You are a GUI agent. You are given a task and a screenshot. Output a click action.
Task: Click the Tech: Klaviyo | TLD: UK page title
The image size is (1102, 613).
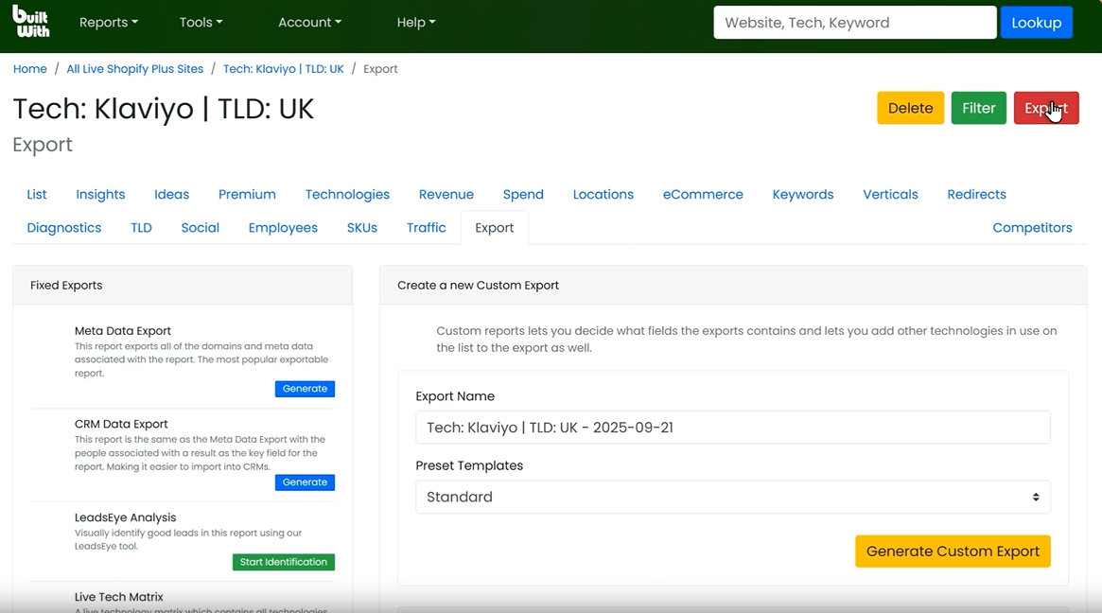pyautogui.click(x=163, y=109)
